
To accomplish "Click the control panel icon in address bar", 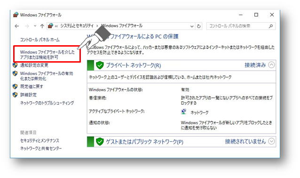I will (50, 26).
